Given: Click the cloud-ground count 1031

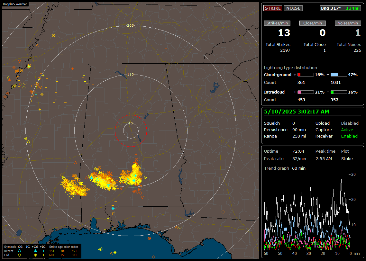Looking at the screenshot, I should pyautogui.click(x=336, y=83).
